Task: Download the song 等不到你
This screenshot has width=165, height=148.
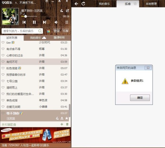Action: pyautogui.click(x=62, y=118)
